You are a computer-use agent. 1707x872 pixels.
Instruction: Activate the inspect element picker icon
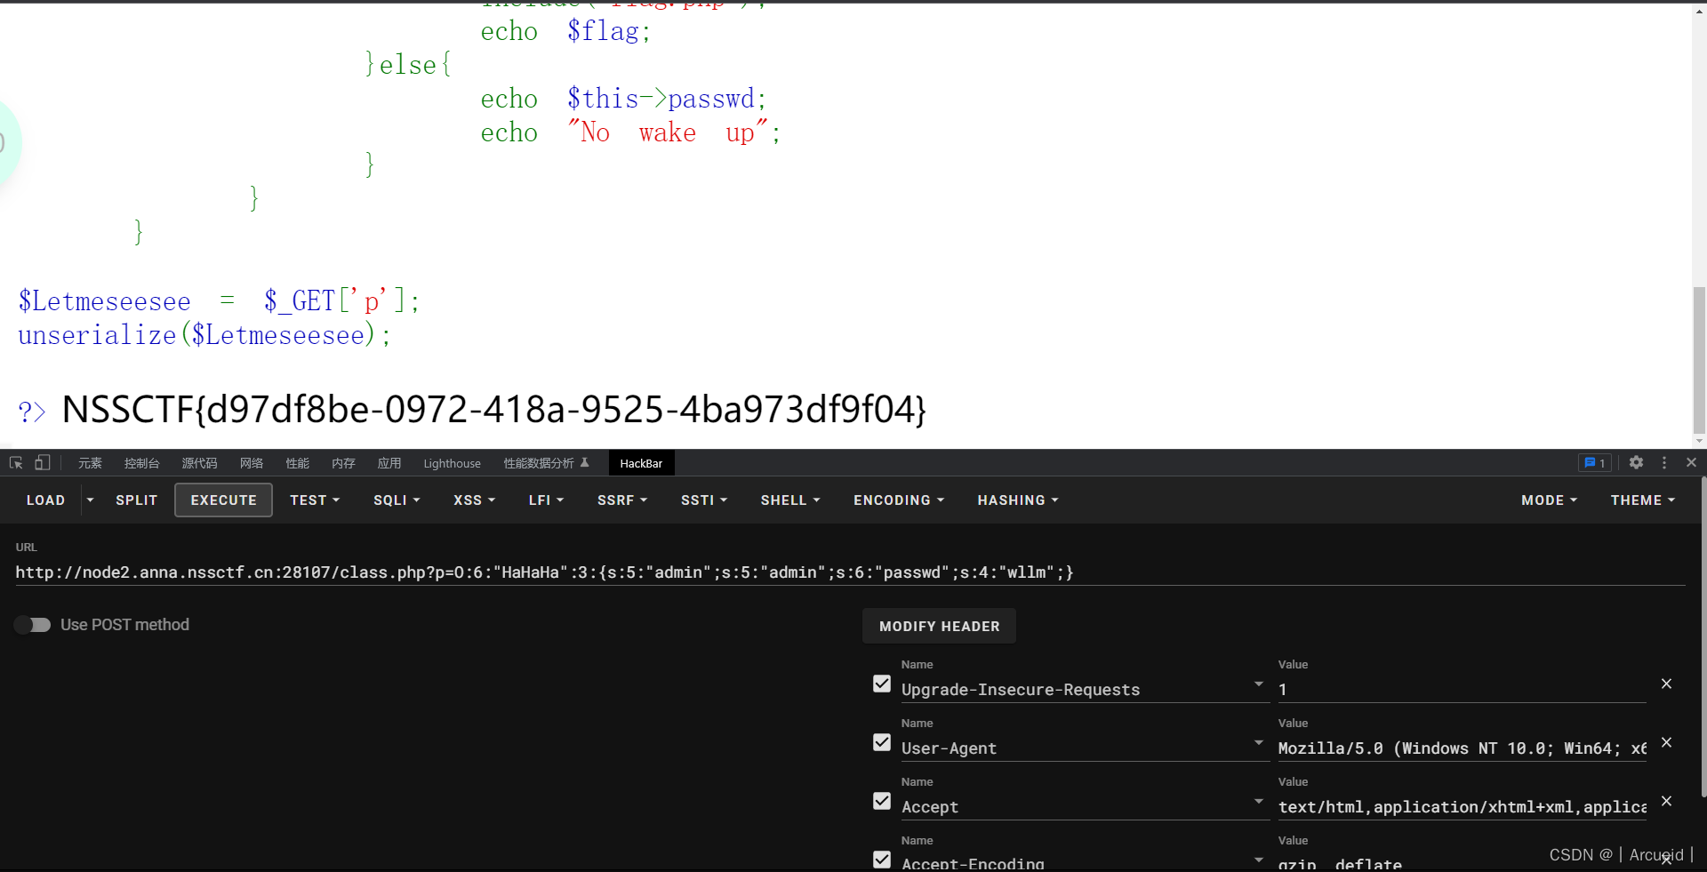tap(16, 463)
